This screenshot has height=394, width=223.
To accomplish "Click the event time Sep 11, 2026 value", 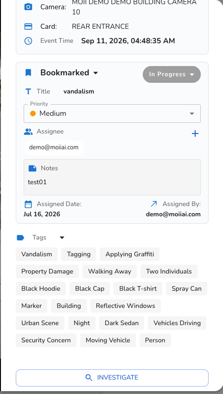I will [x=128, y=41].
